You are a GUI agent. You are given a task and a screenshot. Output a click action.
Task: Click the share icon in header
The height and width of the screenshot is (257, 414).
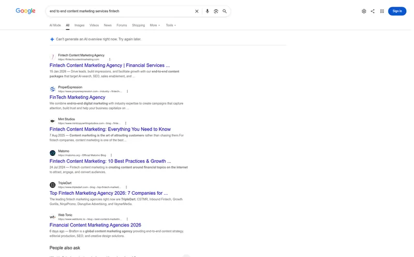coord(373,11)
